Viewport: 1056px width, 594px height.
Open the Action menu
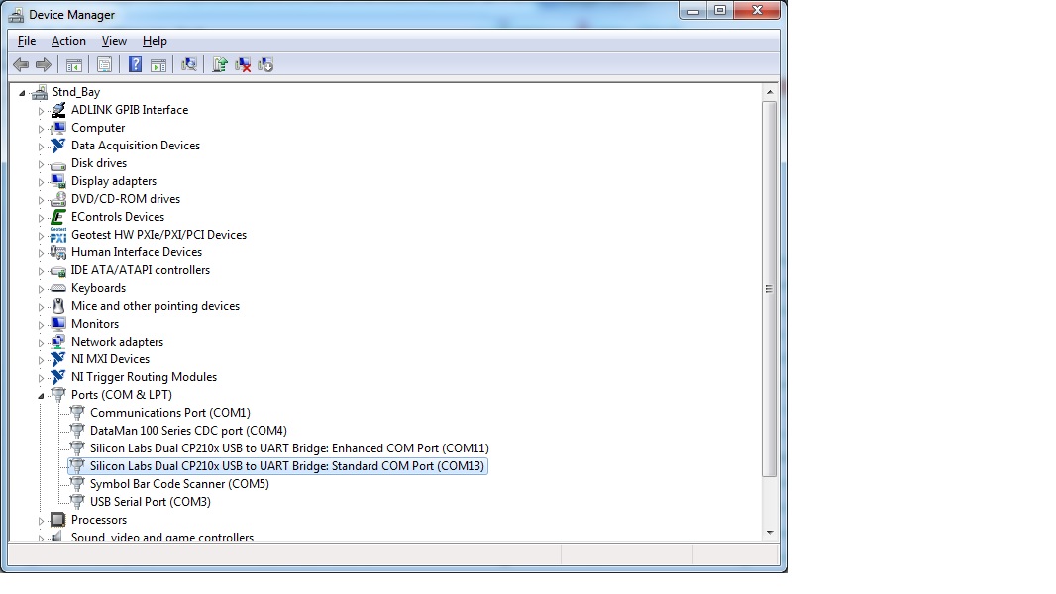click(x=68, y=41)
